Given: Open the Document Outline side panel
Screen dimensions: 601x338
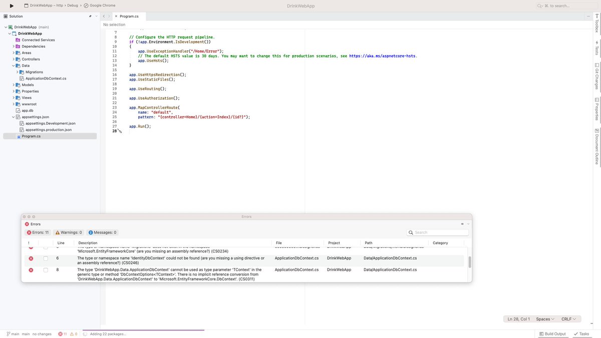Looking at the screenshot, I should coord(596,147).
